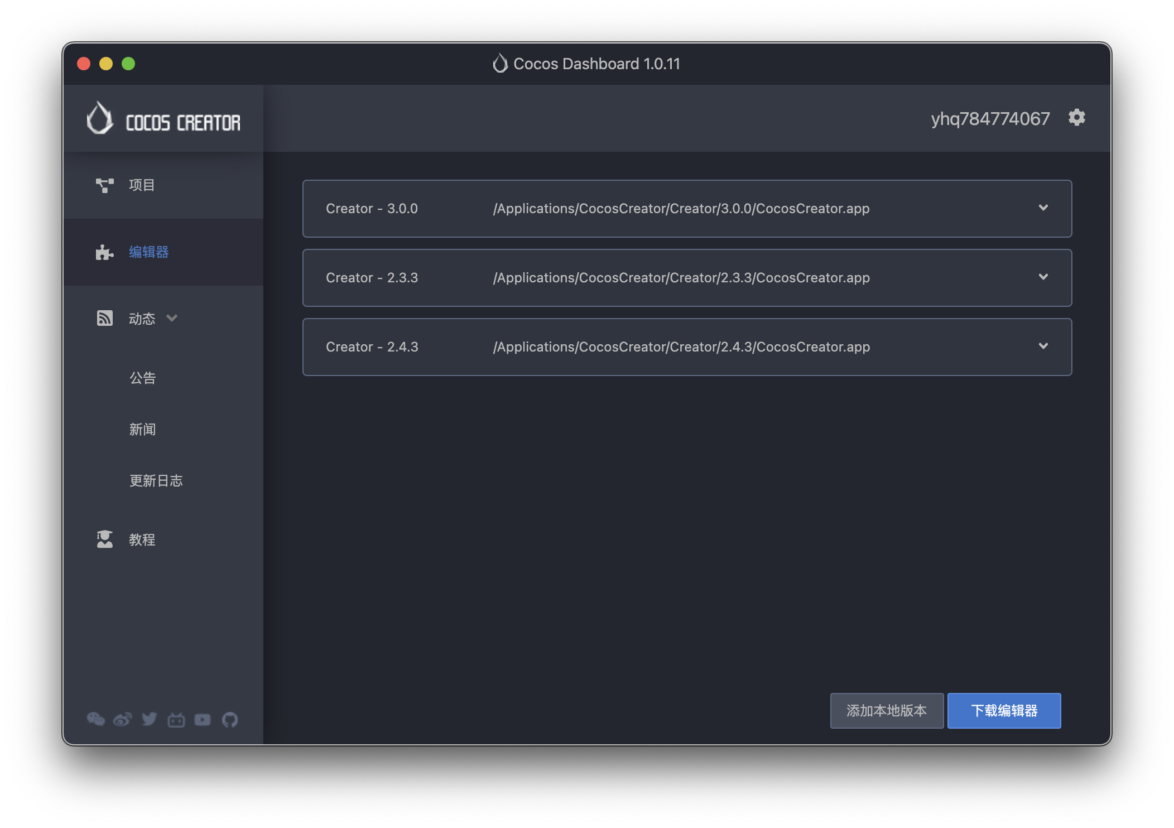Image resolution: width=1174 pixels, height=828 pixels.
Task: Click the yhq784774067 username
Action: pos(990,119)
